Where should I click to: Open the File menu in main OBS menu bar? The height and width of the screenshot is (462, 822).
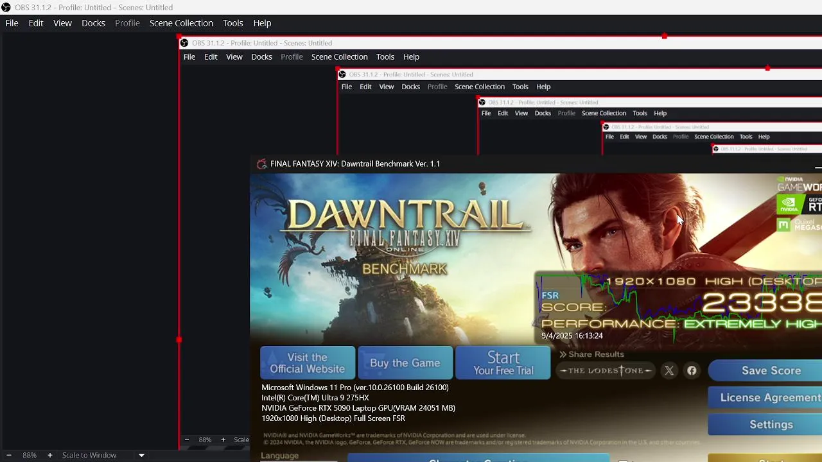tap(12, 23)
